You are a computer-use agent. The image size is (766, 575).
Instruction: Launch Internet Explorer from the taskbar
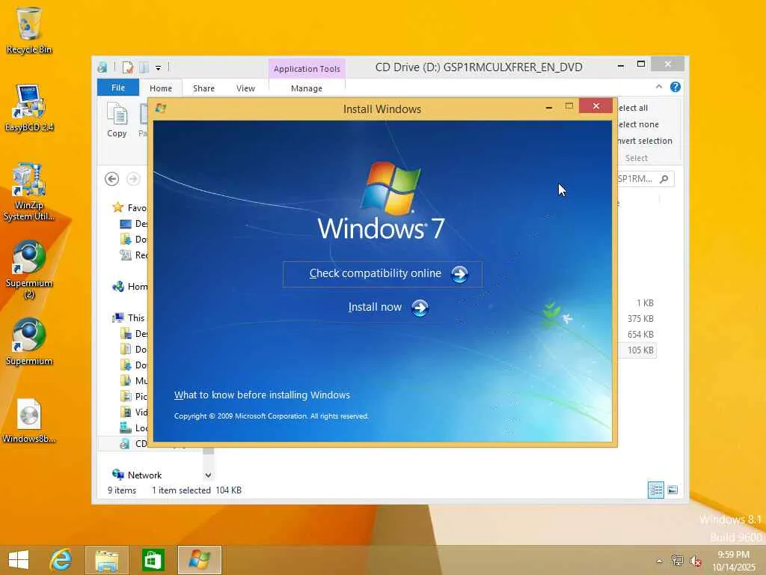[61, 560]
